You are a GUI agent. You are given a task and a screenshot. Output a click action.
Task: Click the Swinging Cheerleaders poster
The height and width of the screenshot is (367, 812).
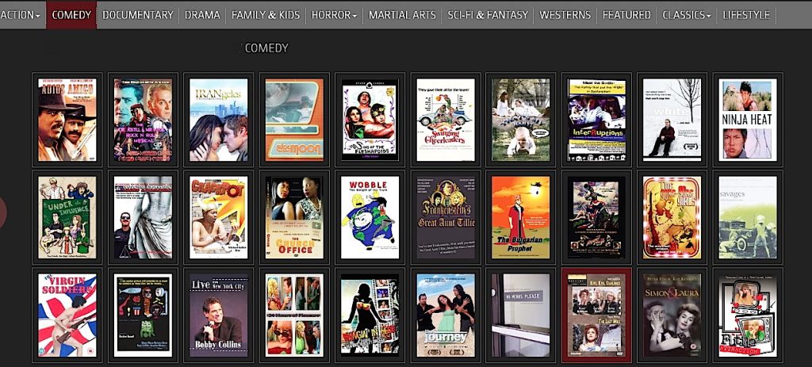[445, 120]
